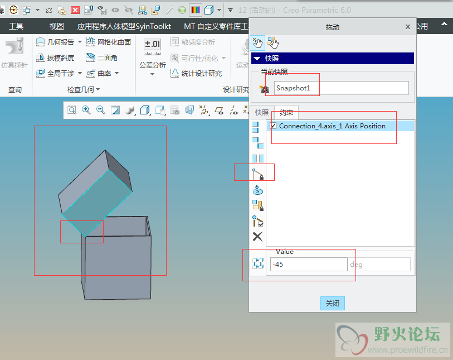Click the crossed-out eye hide icon

(x=129, y=11)
